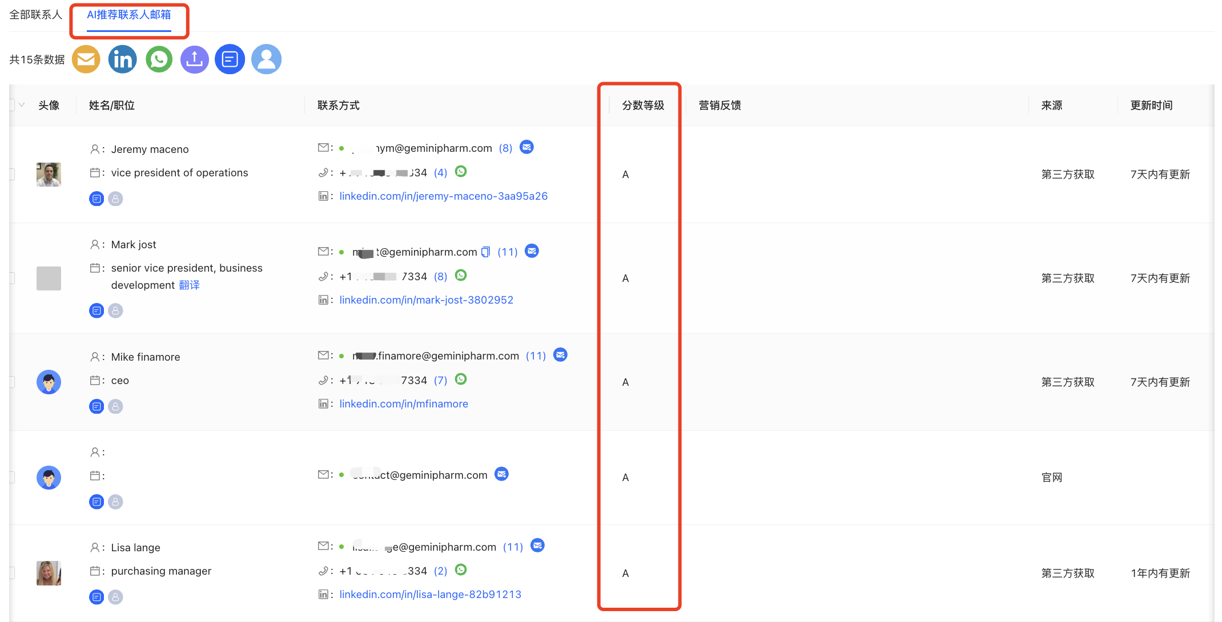Select the Mark jost row checkbox
The image size is (1222, 622).
click(x=11, y=278)
